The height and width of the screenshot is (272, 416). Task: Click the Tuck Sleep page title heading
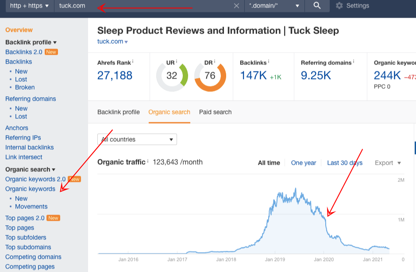coord(218,31)
